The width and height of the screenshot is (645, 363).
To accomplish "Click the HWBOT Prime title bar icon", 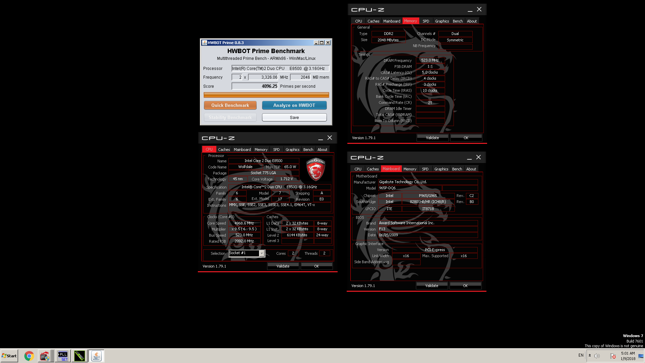I will [204, 43].
